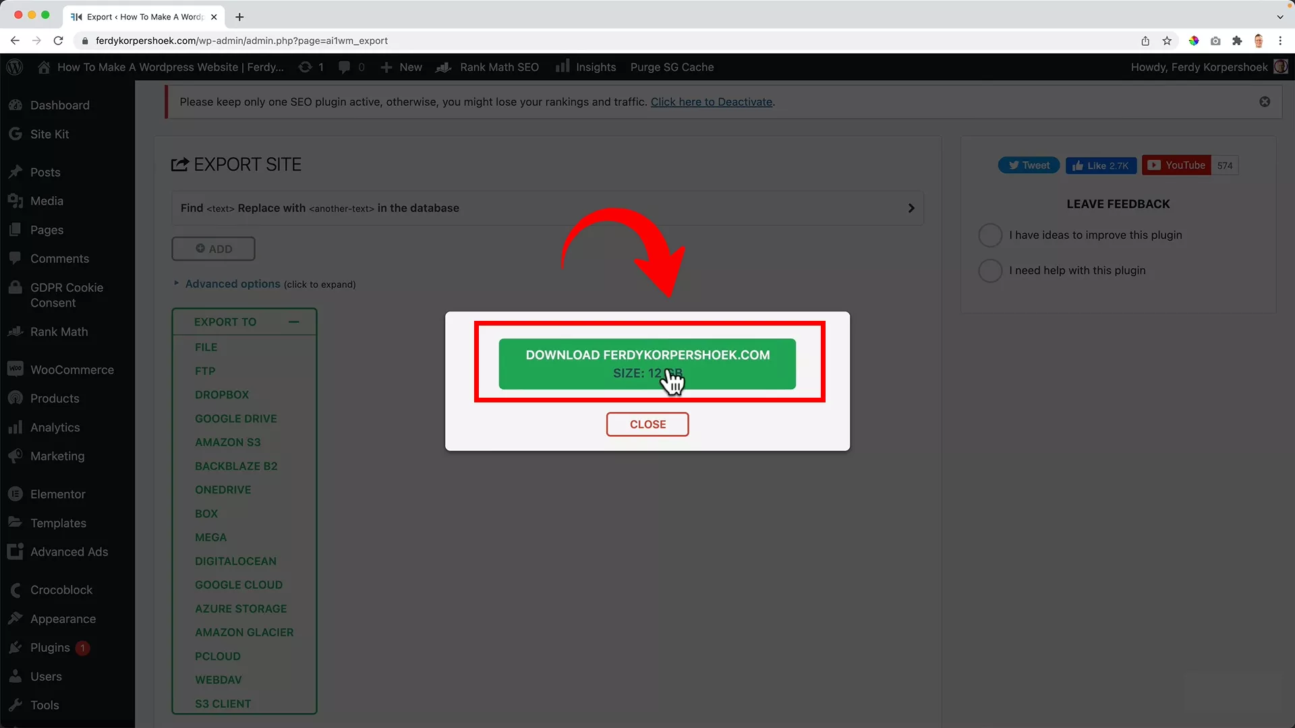The width and height of the screenshot is (1295, 728).
Task: Choose AMAZON GLACIER export option
Action: coord(244,632)
